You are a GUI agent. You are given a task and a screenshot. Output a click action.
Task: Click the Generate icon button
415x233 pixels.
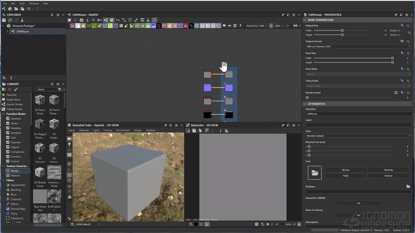[388, 170]
